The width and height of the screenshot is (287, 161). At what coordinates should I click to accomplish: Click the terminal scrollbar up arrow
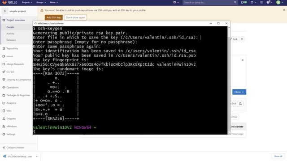pyautogui.click(x=229, y=28)
